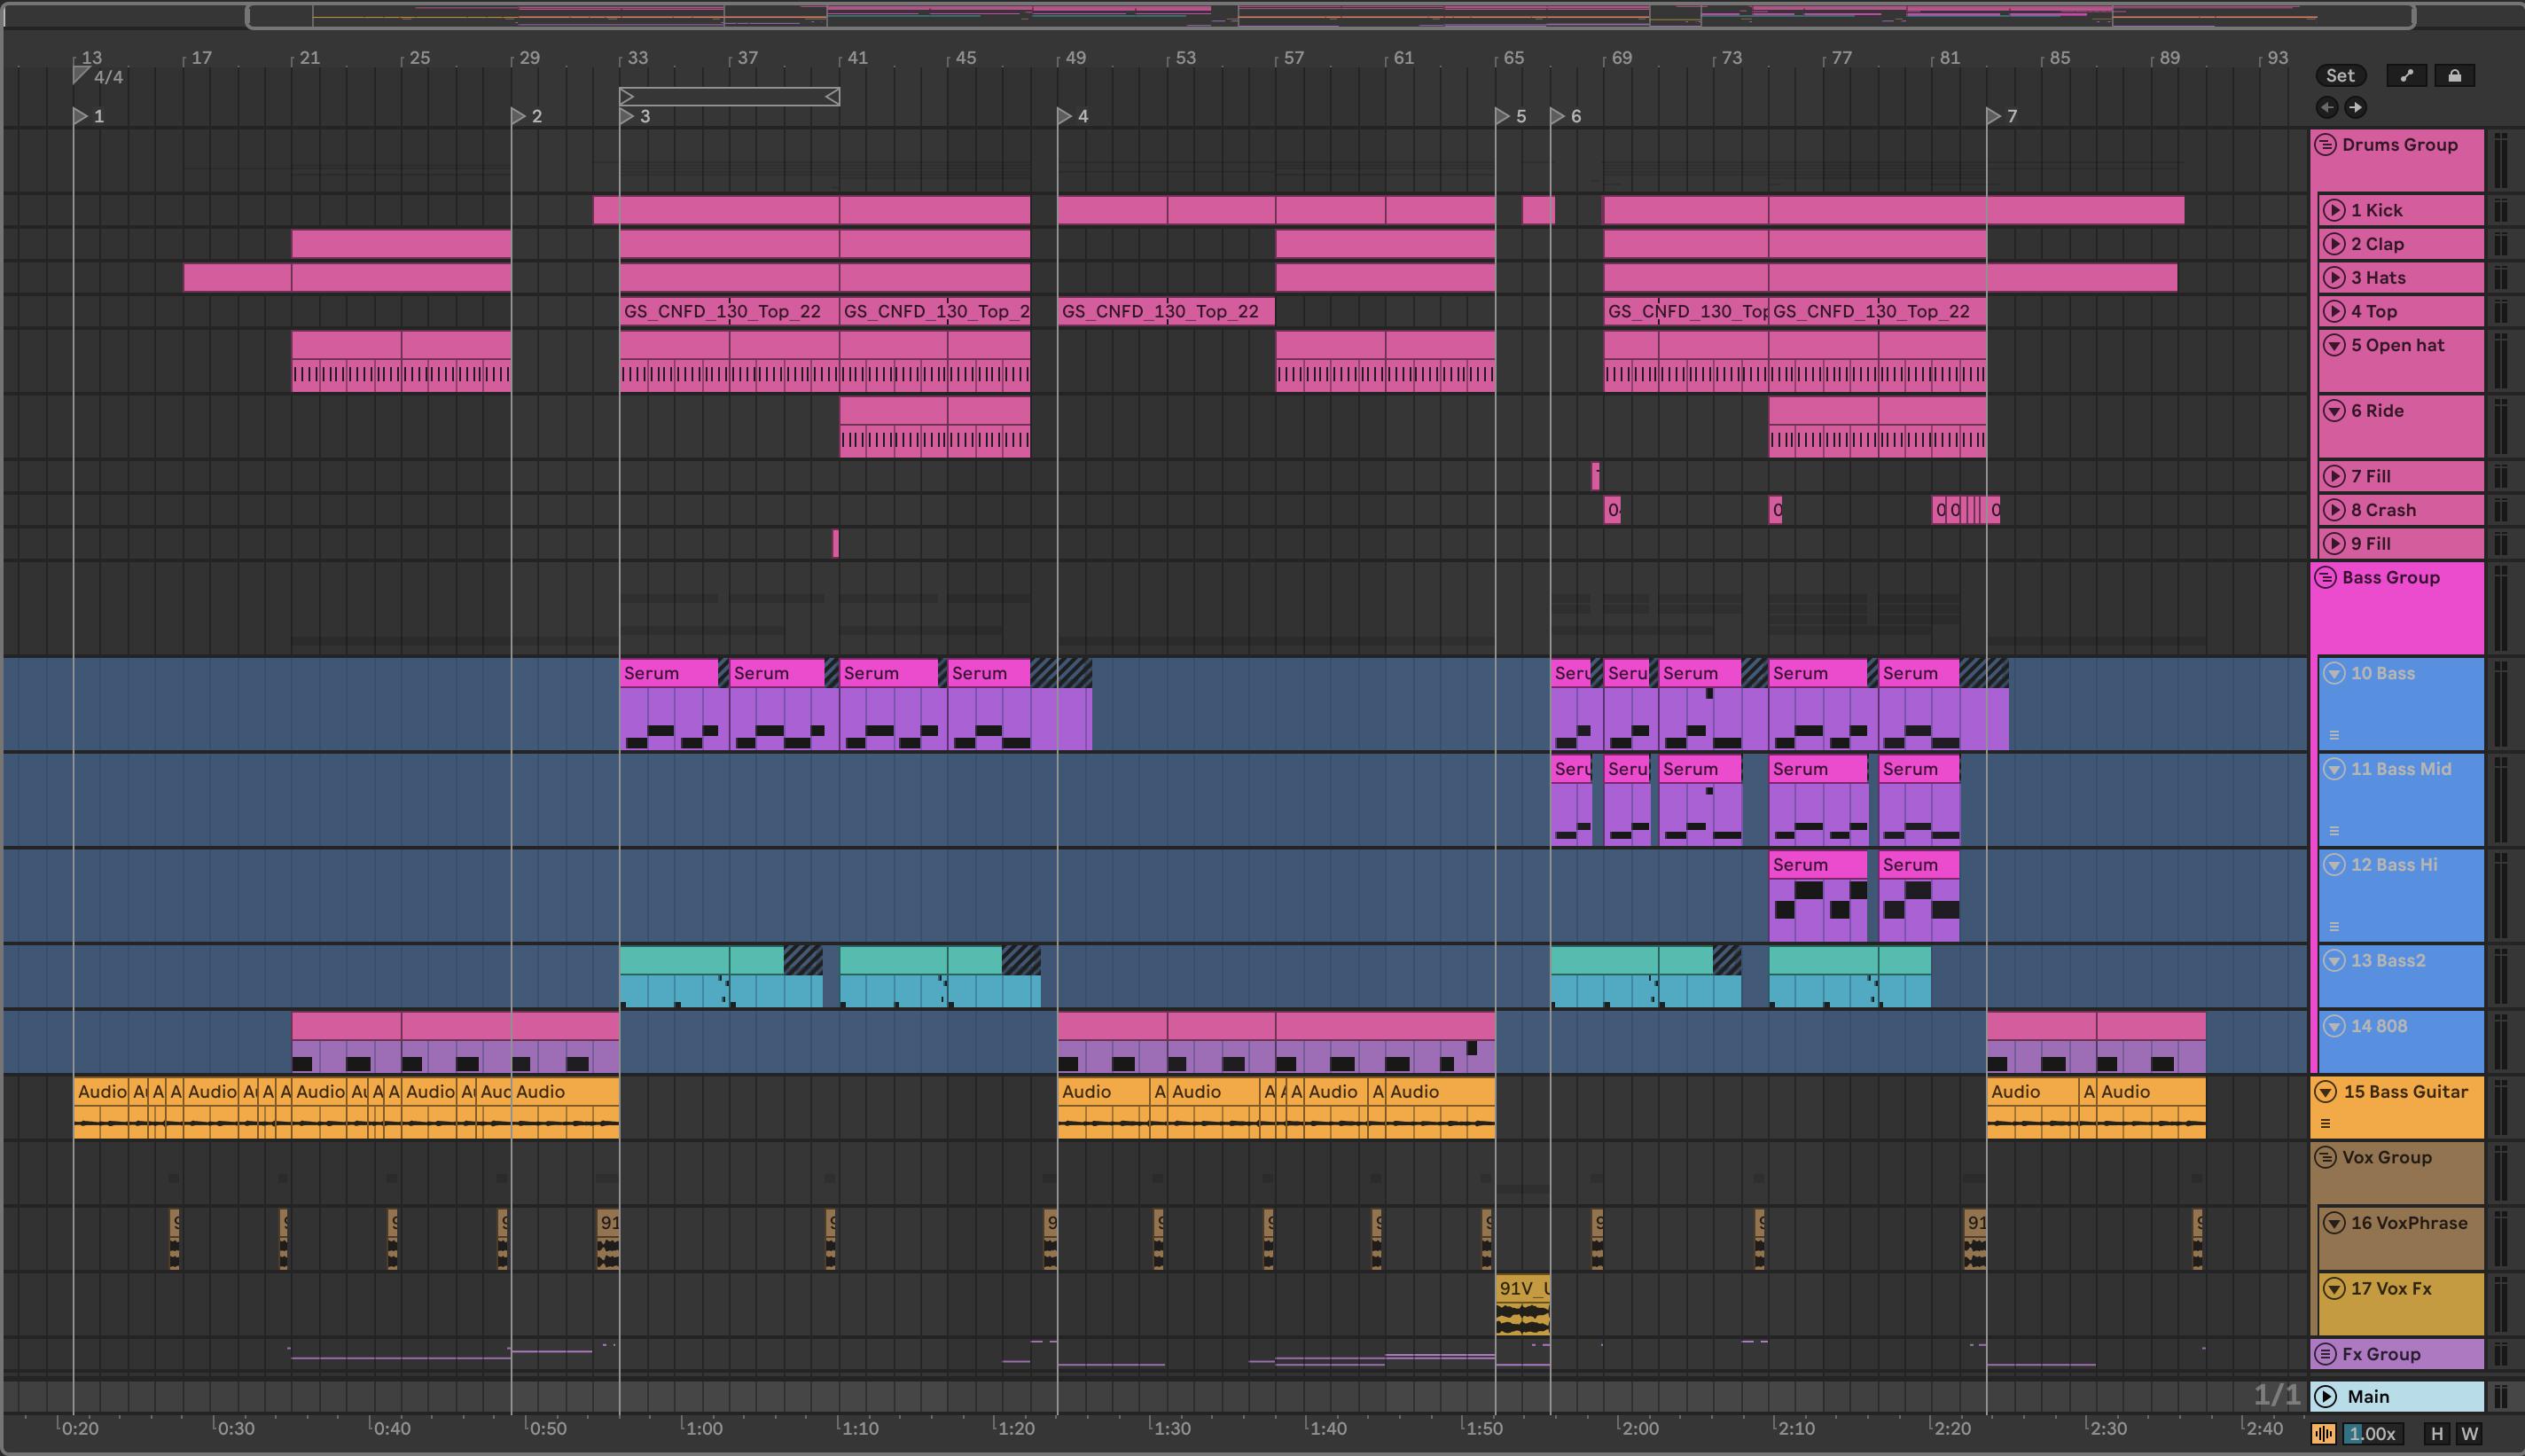The image size is (2525, 1456).
Task: Toggle the H optimize height button
Action: [2437, 1434]
